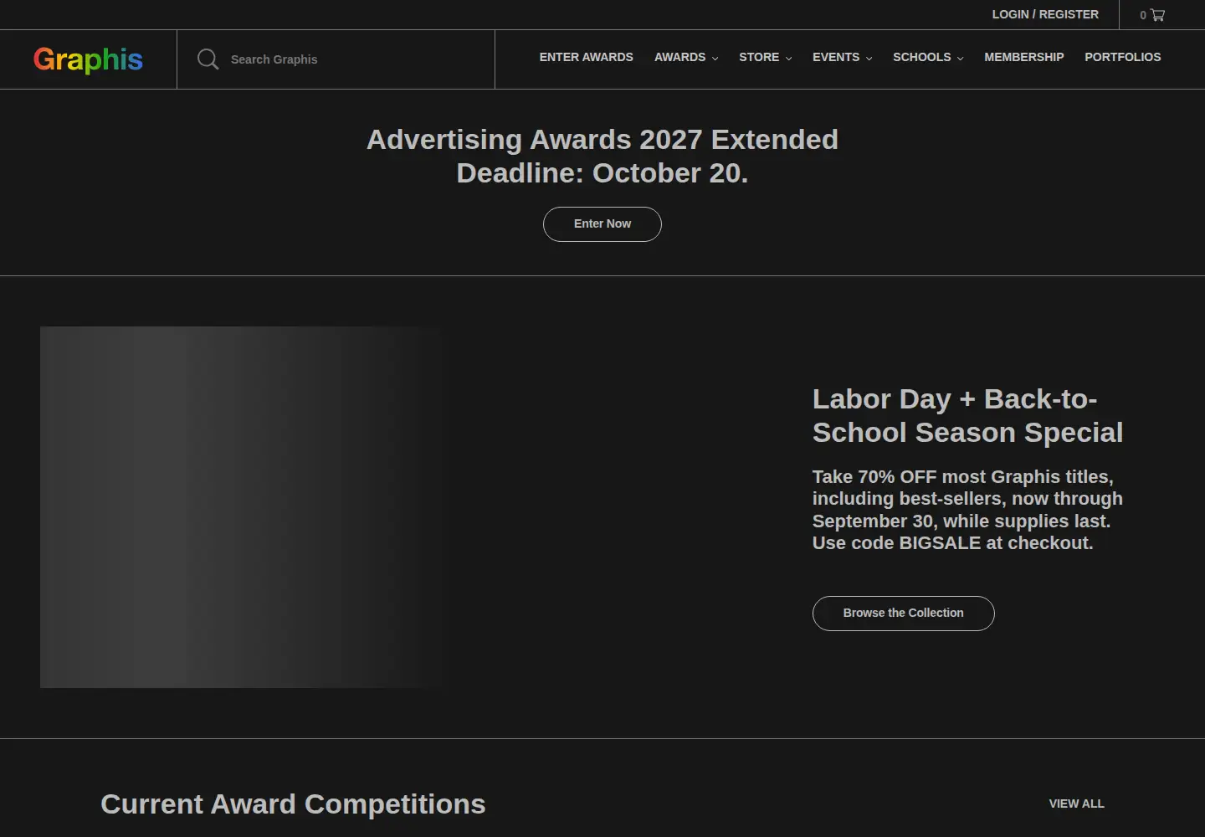This screenshot has width=1205, height=837.
Task: Expand the Events dropdown menu
Action: tap(842, 57)
